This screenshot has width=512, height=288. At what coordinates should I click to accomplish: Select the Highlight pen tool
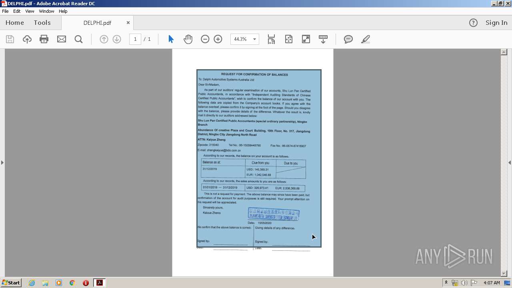click(365, 39)
